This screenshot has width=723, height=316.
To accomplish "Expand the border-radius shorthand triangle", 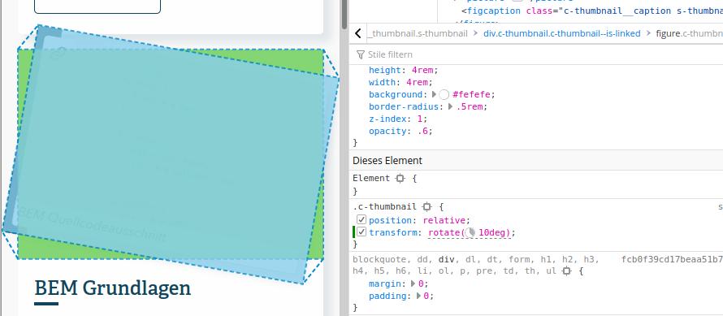I will click(x=451, y=106).
